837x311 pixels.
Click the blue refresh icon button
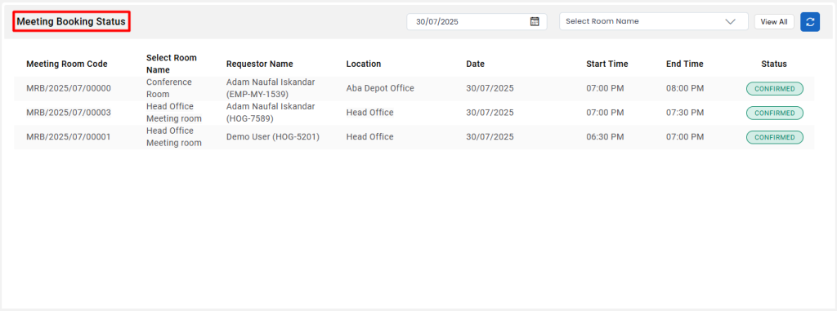click(x=810, y=22)
